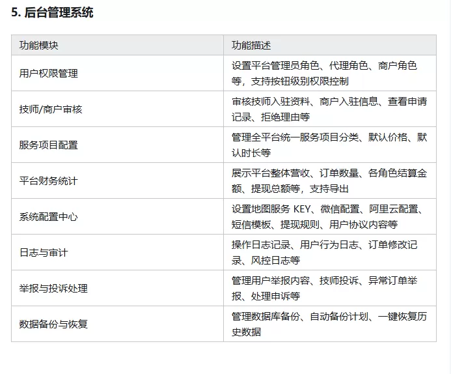Click the description starting with 设置平台管理员角色
Image resolution: width=451 pixels, height=374 pixels.
tap(324, 73)
